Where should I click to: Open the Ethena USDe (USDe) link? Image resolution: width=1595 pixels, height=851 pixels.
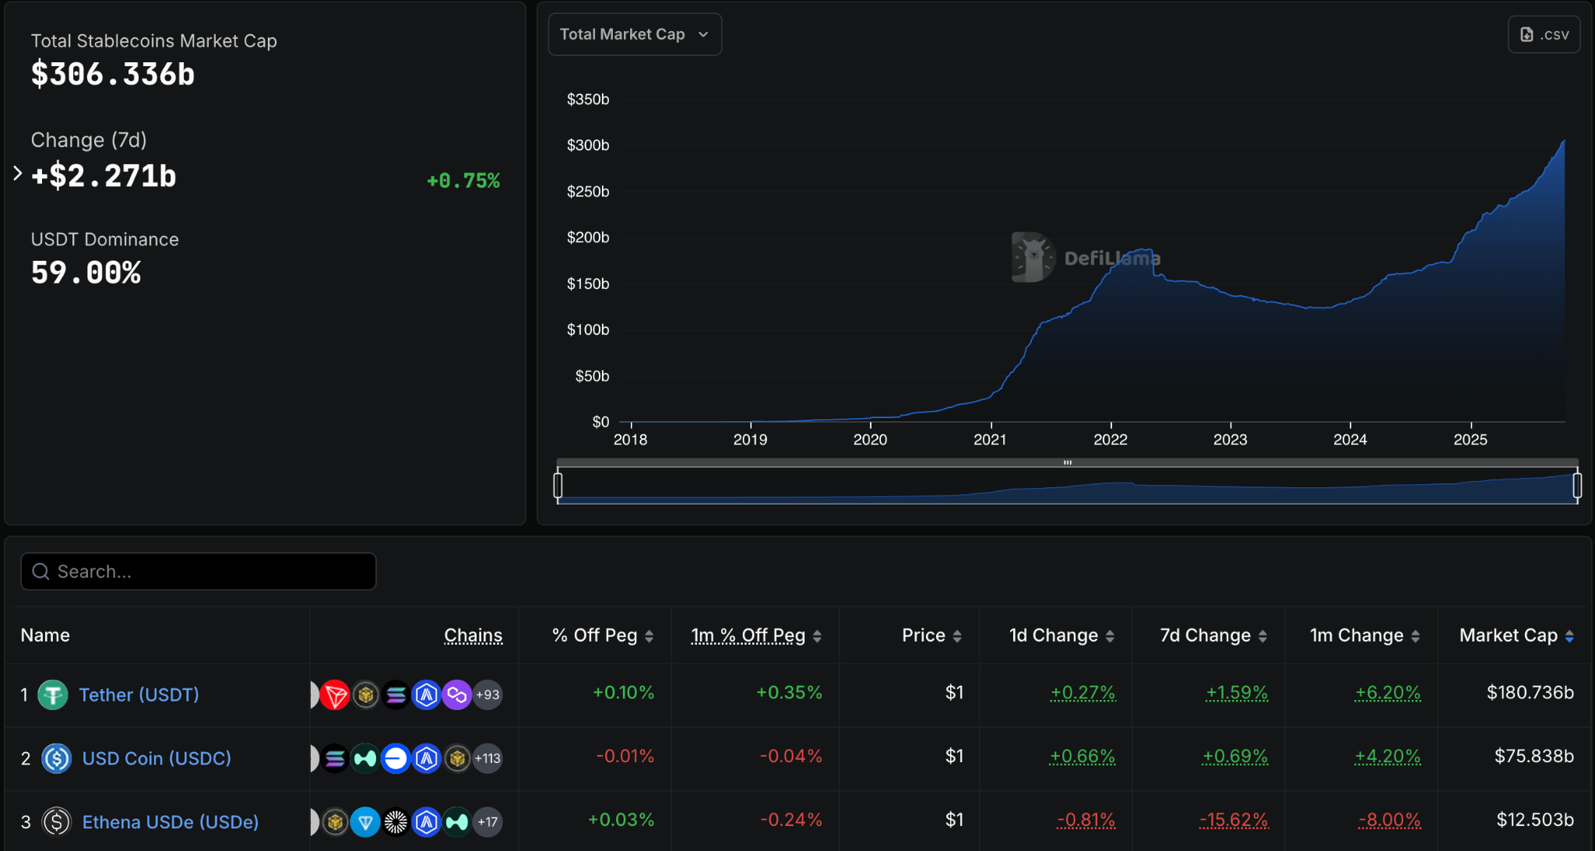pos(170,822)
